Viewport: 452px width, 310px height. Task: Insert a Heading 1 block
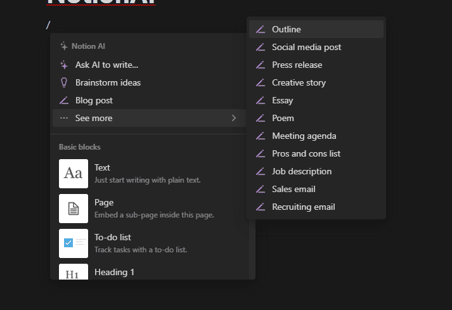[150, 271]
